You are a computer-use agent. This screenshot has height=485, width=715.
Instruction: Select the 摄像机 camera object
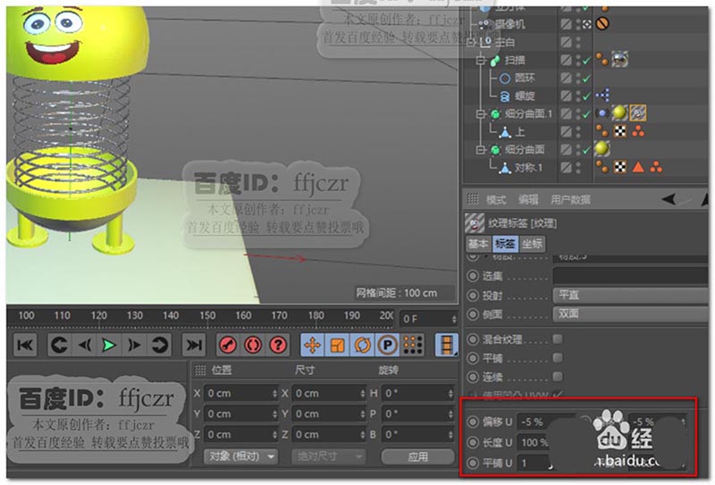(x=509, y=24)
